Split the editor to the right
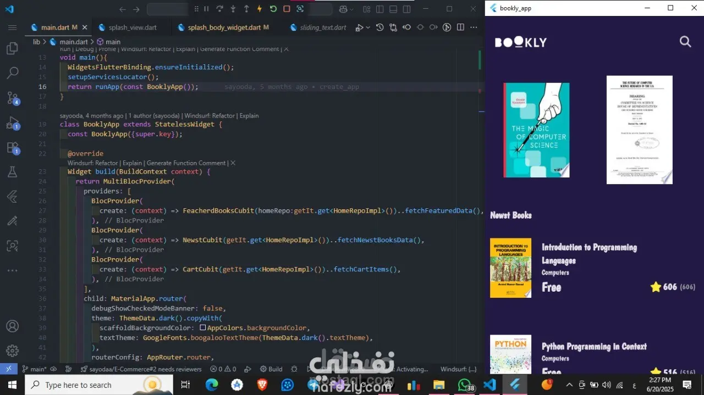704x395 pixels. point(460,27)
